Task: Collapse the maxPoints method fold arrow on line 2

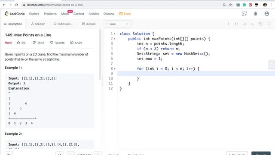Action: point(115,39)
